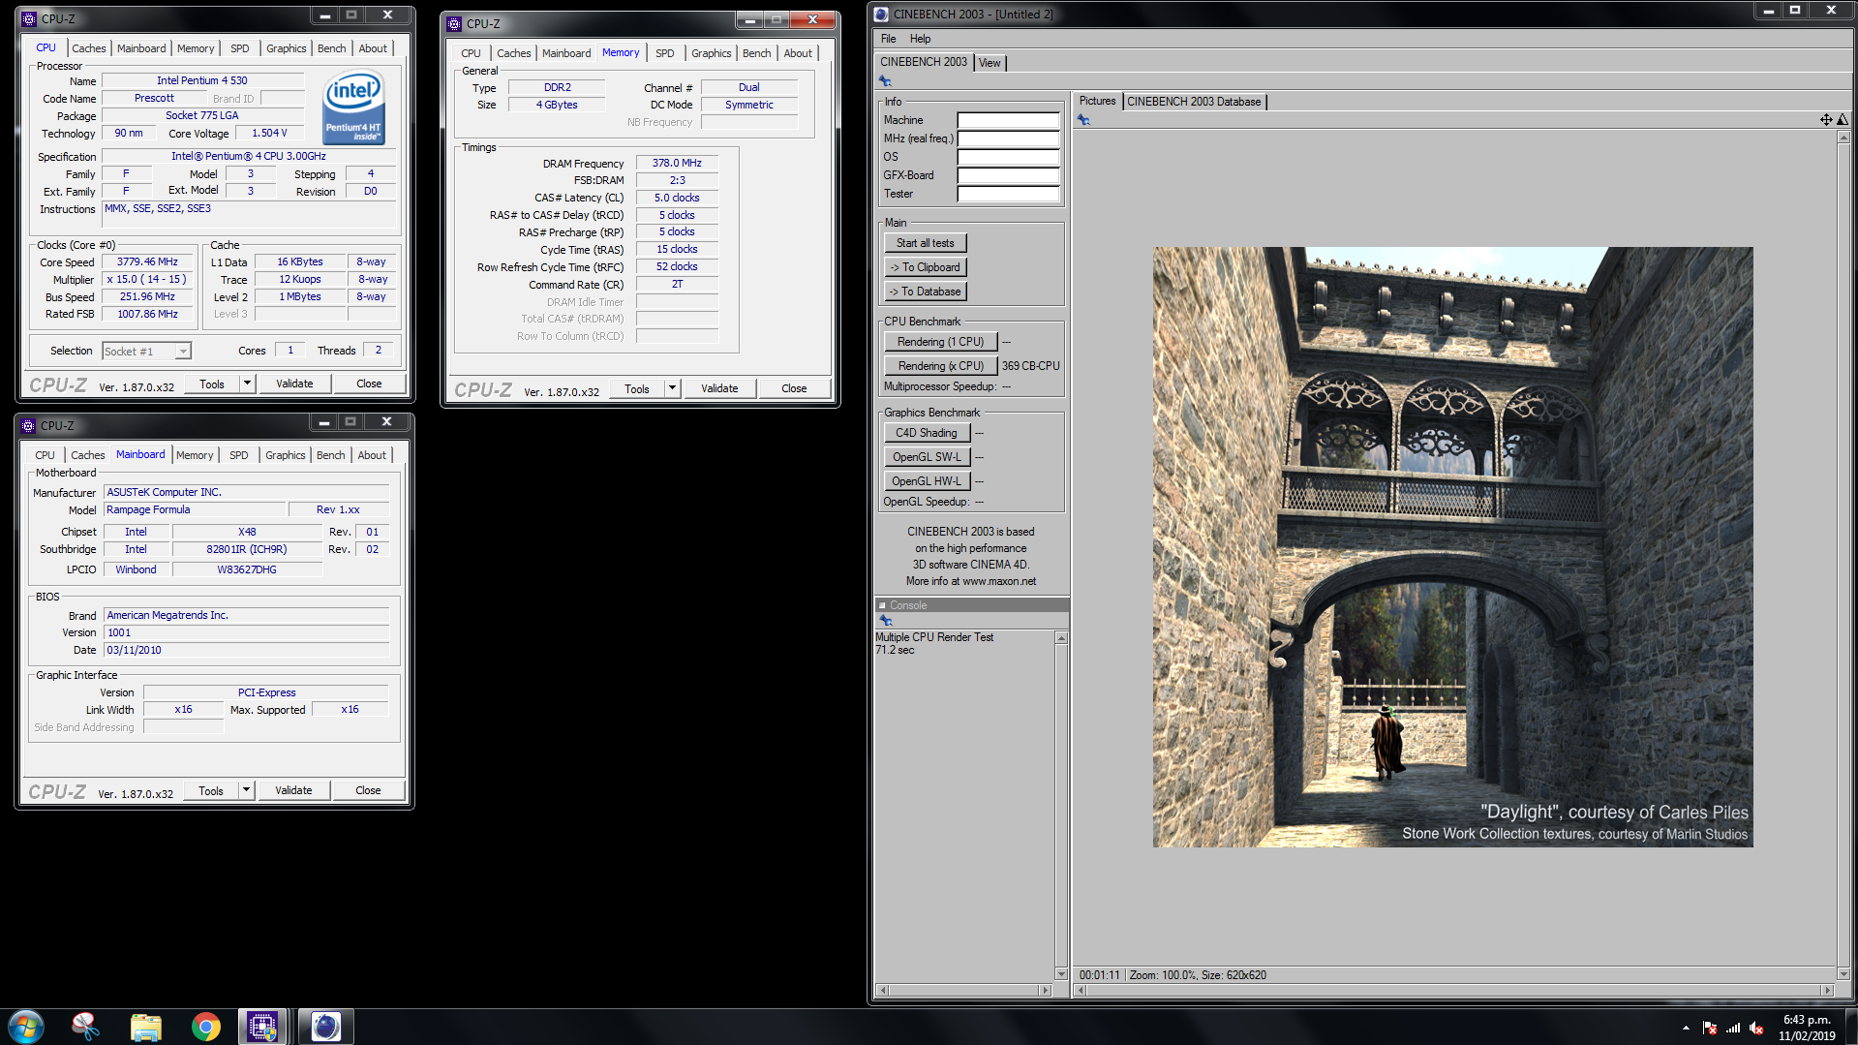Expand the Socket #1 selection dropdown
1858x1045 pixels.
click(x=183, y=351)
